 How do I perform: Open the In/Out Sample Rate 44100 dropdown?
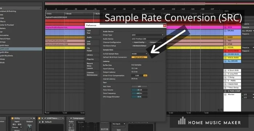point(139,53)
